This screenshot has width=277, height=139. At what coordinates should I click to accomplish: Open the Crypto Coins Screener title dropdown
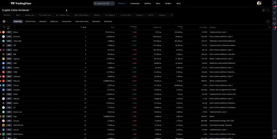17,10
